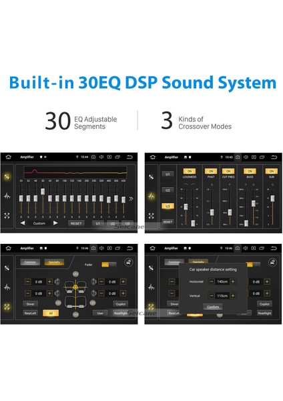This screenshot has height=401, width=283.
Task: Click the 110cm Vertical distance field
Action: [222, 295]
